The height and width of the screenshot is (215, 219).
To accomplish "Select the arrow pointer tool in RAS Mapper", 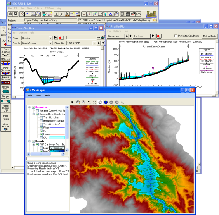I will coord(72,102).
